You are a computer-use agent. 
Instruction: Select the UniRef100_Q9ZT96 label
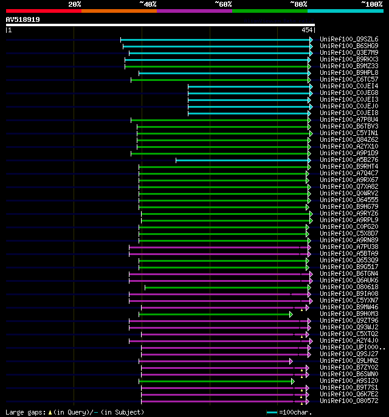point(349,321)
